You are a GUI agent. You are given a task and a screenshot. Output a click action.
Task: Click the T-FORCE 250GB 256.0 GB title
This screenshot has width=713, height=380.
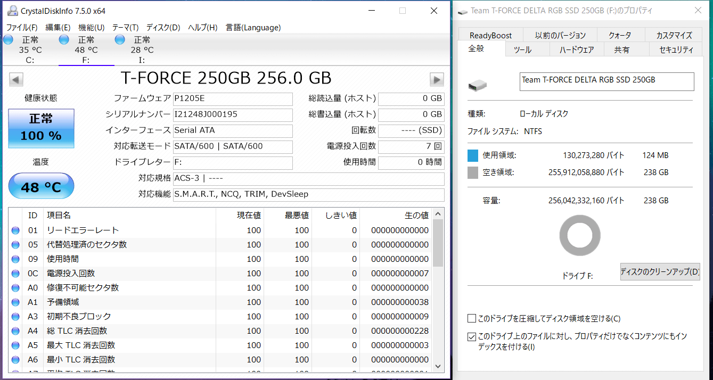226,78
